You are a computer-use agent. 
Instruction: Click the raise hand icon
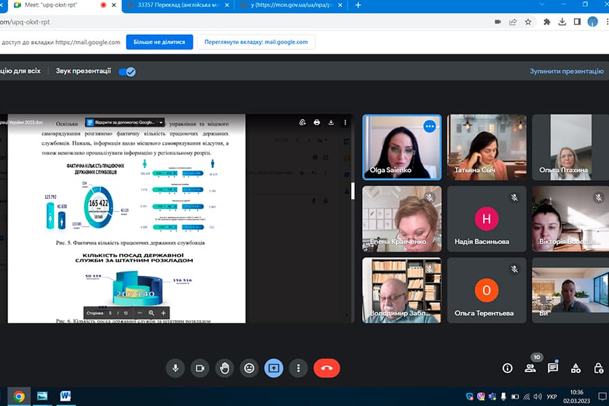[225, 368]
